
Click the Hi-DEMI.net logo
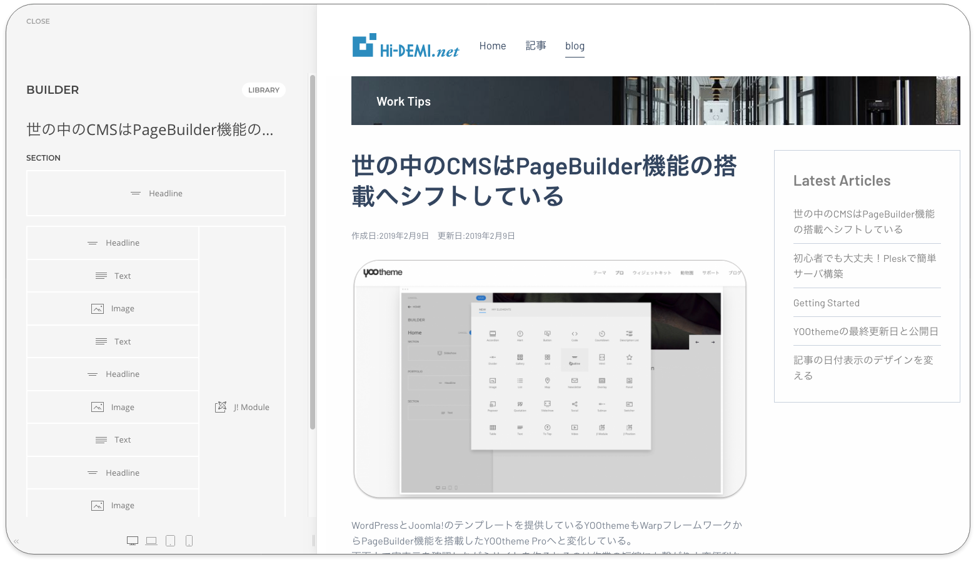tap(405, 46)
